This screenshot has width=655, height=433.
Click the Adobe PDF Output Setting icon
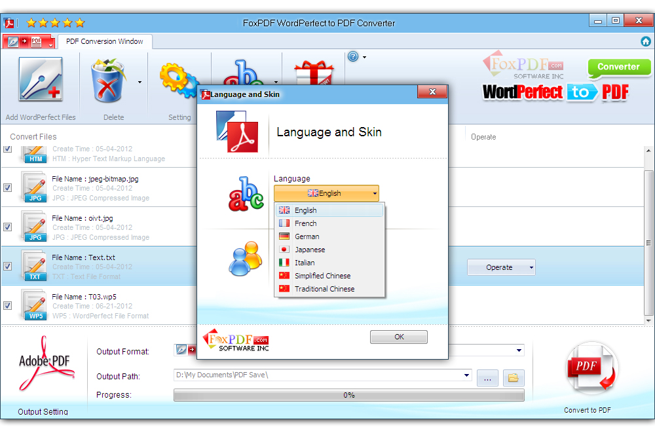click(45, 364)
